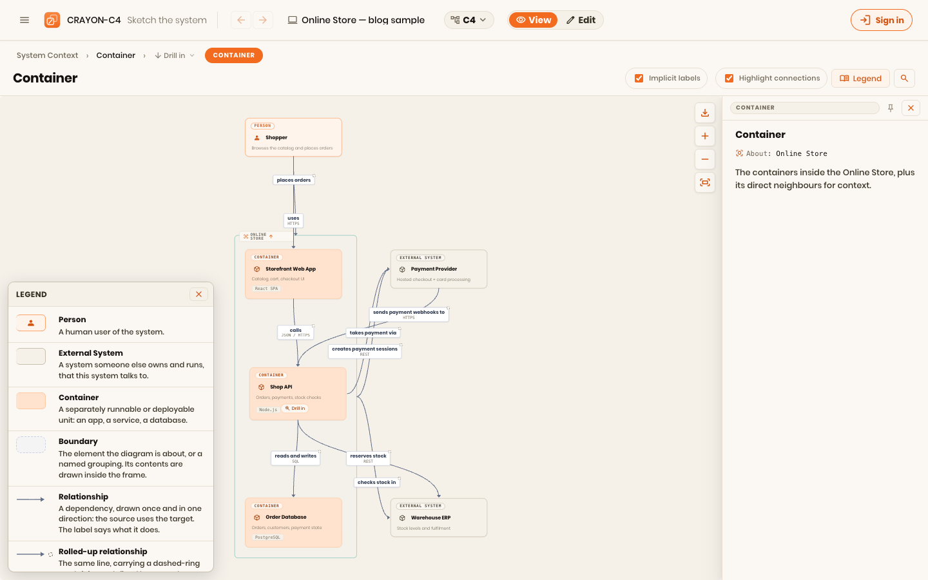The width and height of the screenshot is (928, 580).
Task: Click the Order Database container icon
Action: click(256, 517)
